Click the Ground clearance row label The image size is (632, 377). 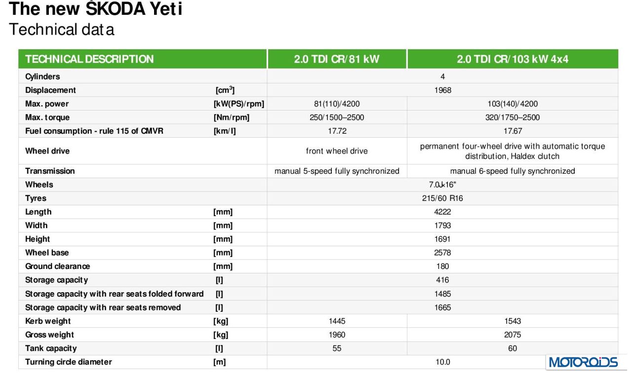58,266
